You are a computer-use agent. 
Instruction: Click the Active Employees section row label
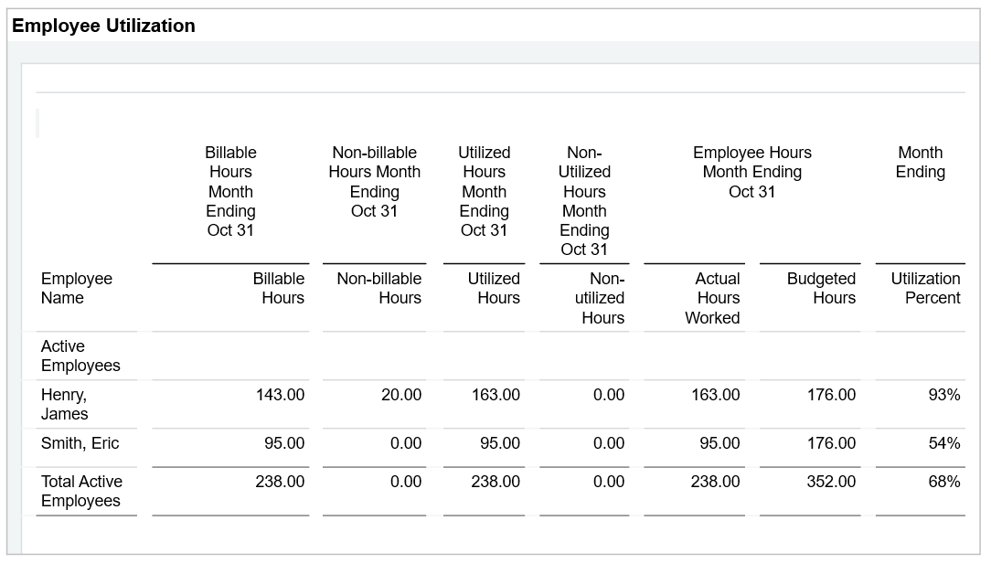[80, 356]
